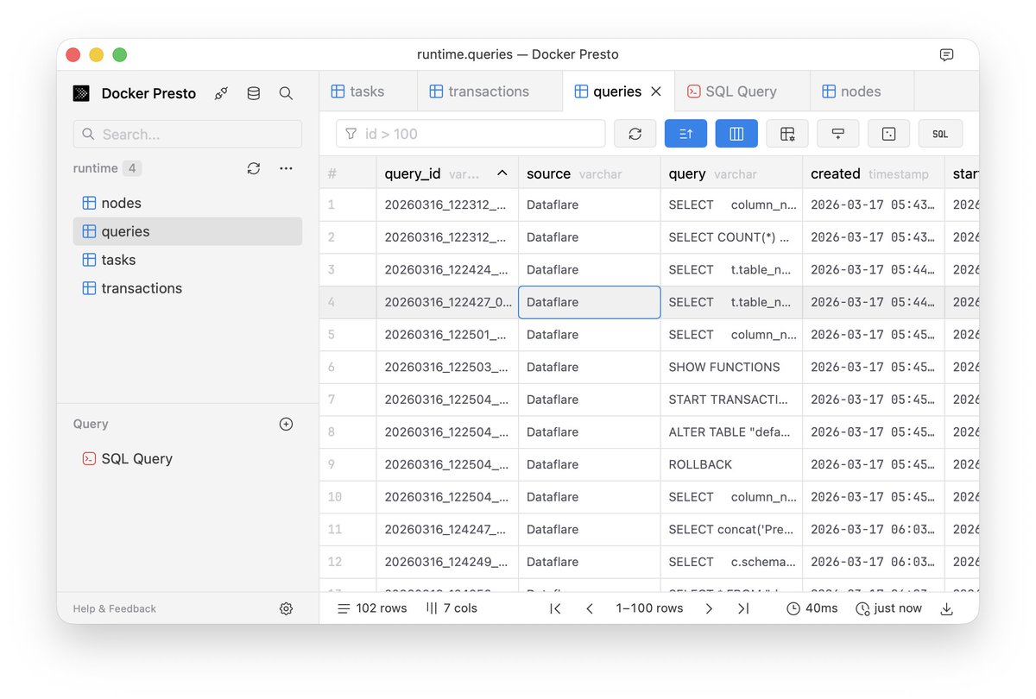1036x699 pixels.
Task: Click the SELECT concat('Pre... query cell
Action: click(731, 529)
